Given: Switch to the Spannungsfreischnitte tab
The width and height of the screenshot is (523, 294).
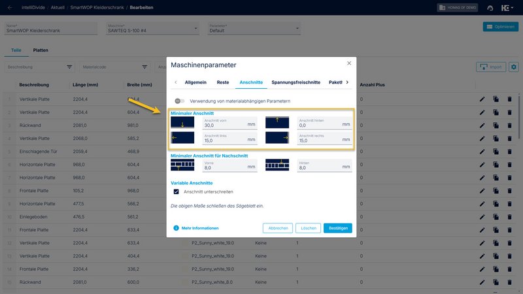Looking at the screenshot, I should (296, 82).
